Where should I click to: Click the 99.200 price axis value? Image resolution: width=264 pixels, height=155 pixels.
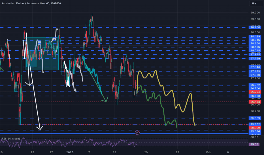pos(255,13)
